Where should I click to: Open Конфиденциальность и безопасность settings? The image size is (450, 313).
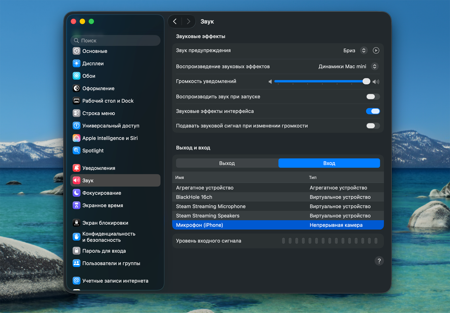(x=115, y=237)
